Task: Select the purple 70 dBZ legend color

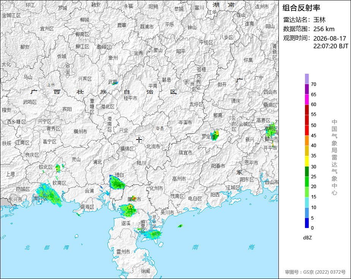Action: pos(307,79)
